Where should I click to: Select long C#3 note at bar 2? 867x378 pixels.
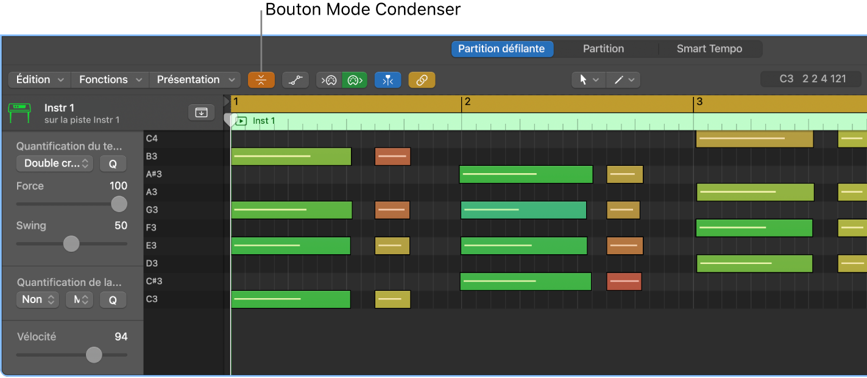coord(526,282)
